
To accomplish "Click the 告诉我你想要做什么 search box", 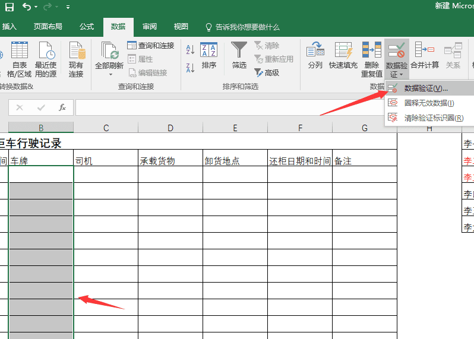I will (x=243, y=27).
